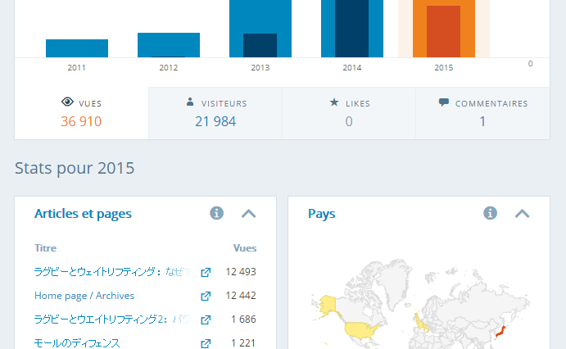The image size is (566, 349).
Task: Collapse the Pays panel
Action: point(522,214)
